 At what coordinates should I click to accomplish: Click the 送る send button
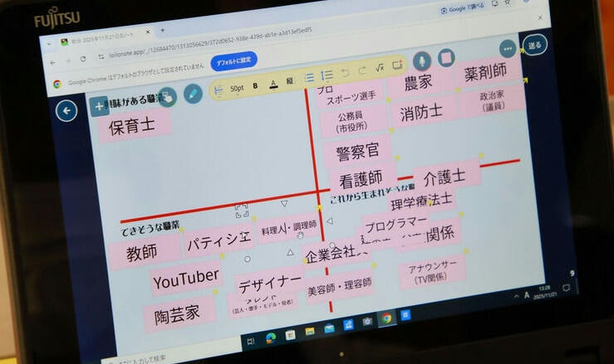(535, 44)
